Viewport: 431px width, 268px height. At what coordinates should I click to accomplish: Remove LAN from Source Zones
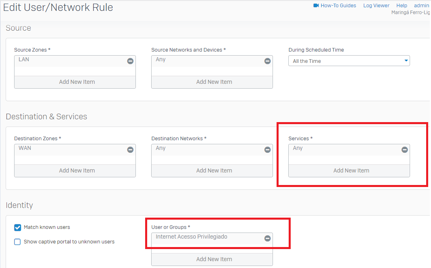pos(130,61)
